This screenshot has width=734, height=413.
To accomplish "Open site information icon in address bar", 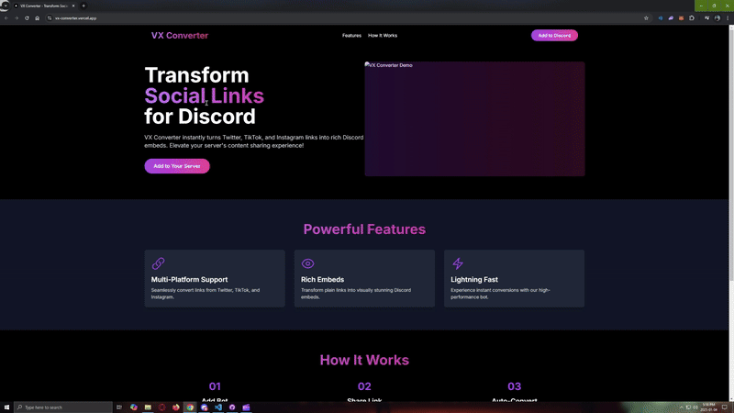I will (x=50, y=18).
